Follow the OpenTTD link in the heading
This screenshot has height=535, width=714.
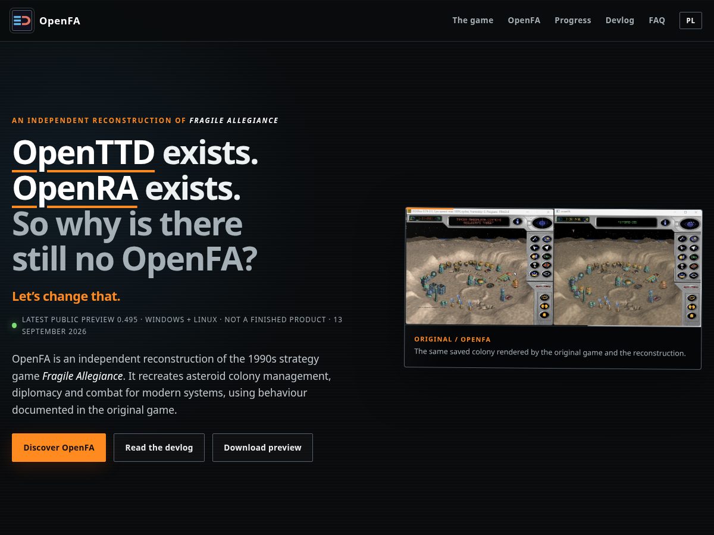click(x=84, y=153)
